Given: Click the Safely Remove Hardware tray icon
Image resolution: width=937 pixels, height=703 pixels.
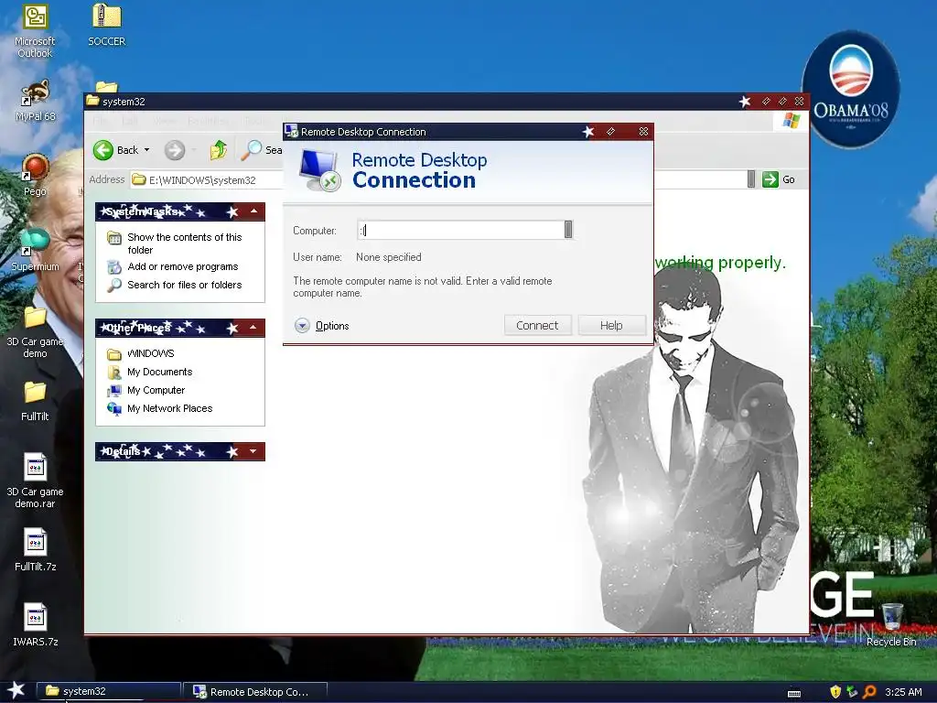Looking at the screenshot, I should click(852, 692).
